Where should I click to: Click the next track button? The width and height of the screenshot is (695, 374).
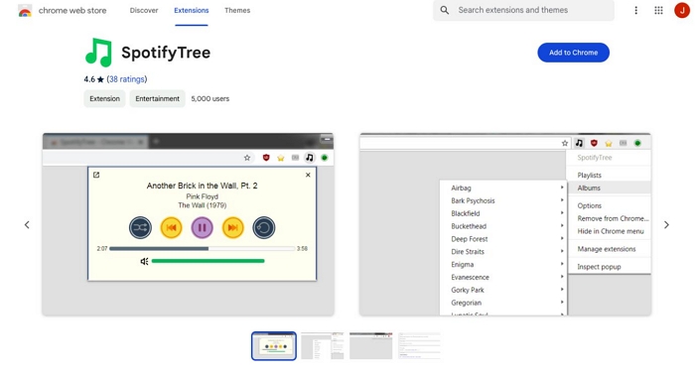[232, 228]
